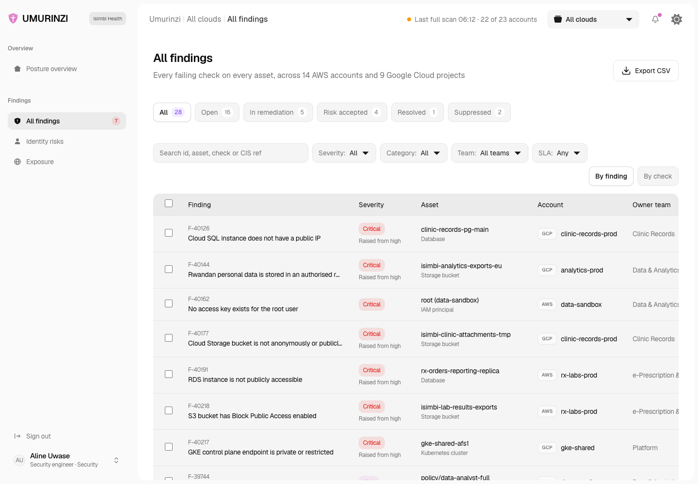
Task: Check the box for finding F-40126
Action: coord(169,233)
